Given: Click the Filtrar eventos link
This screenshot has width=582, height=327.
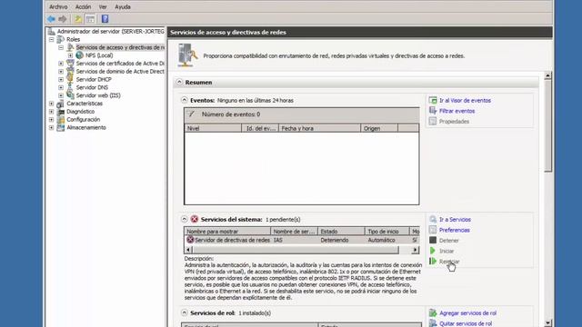Looking at the screenshot, I should (x=457, y=111).
